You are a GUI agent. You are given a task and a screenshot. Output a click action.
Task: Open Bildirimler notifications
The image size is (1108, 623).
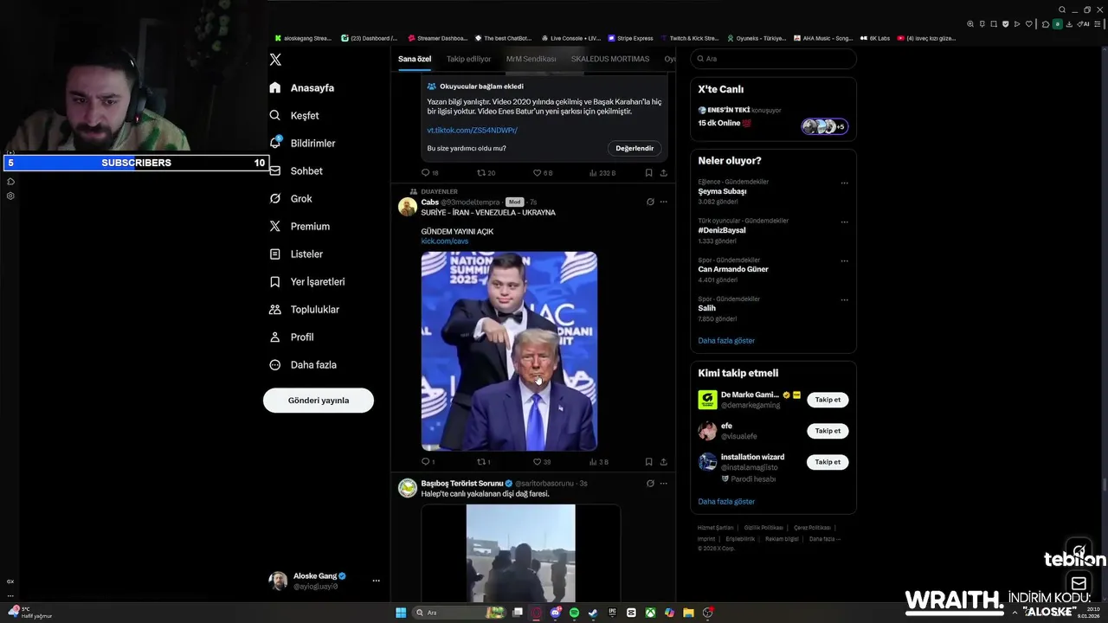click(x=302, y=143)
